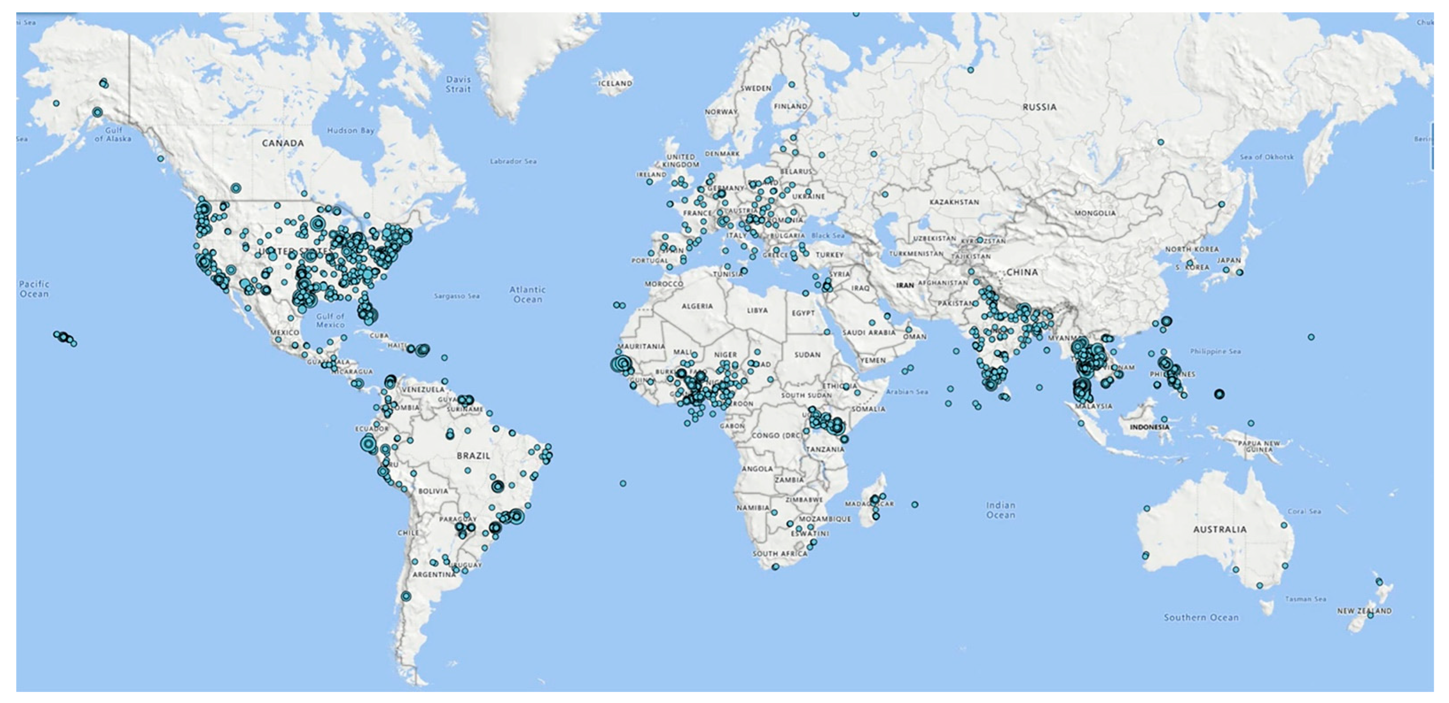
Task: Click the lone data marker in northern Russia
Action: point(970,70)
